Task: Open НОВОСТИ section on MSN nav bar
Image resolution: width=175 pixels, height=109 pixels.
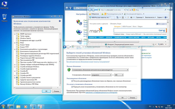Action: point(93,37)
